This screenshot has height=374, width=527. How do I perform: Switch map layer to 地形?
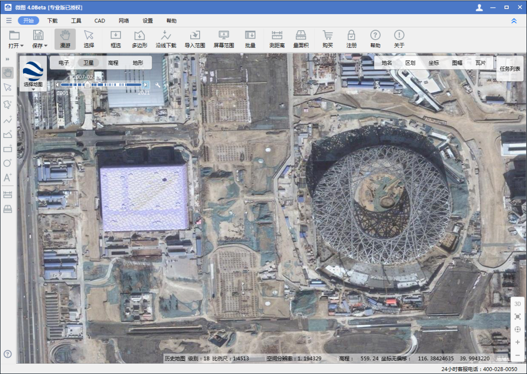(138, 63)
